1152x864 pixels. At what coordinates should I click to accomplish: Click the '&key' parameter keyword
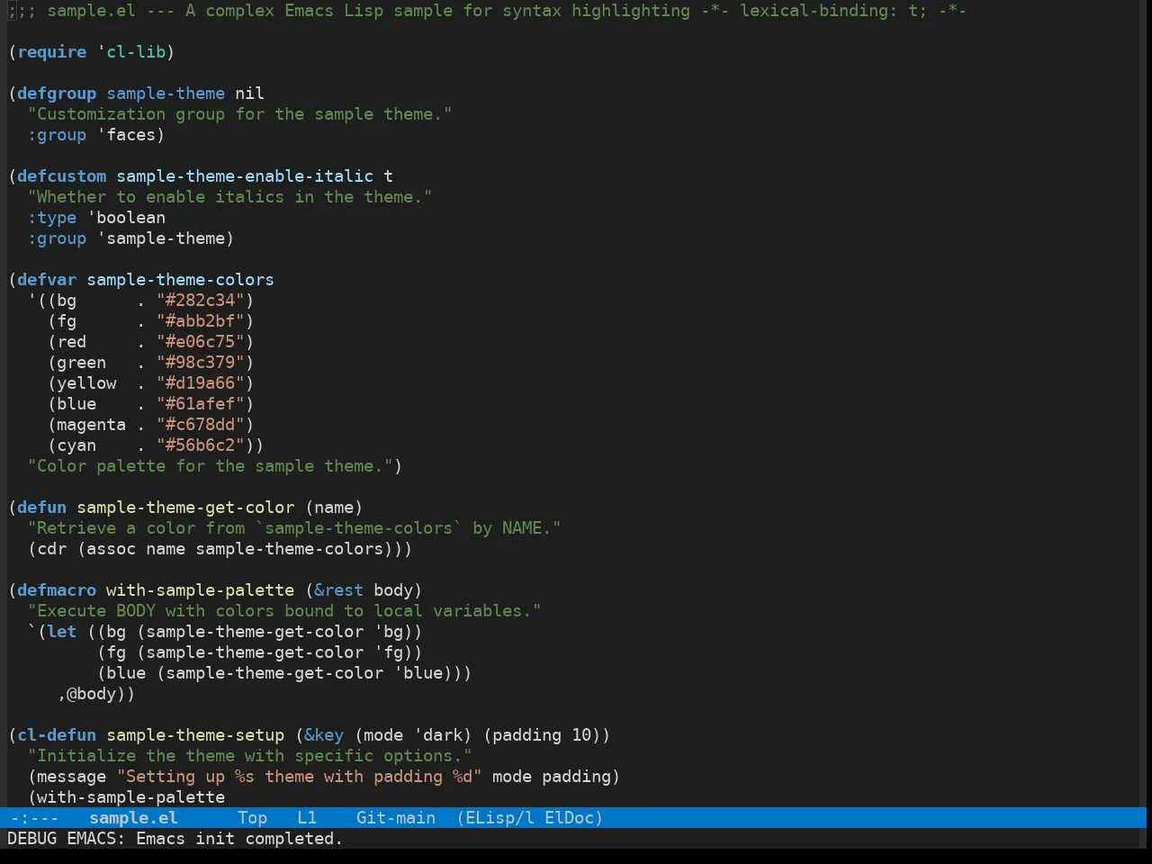324,734
